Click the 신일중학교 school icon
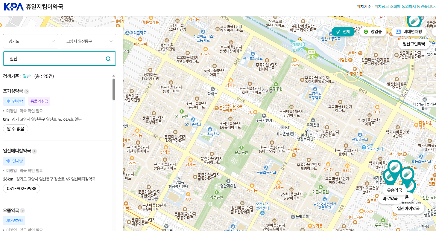The width and height of the screenshot is (436, 231). click(360, 134)
